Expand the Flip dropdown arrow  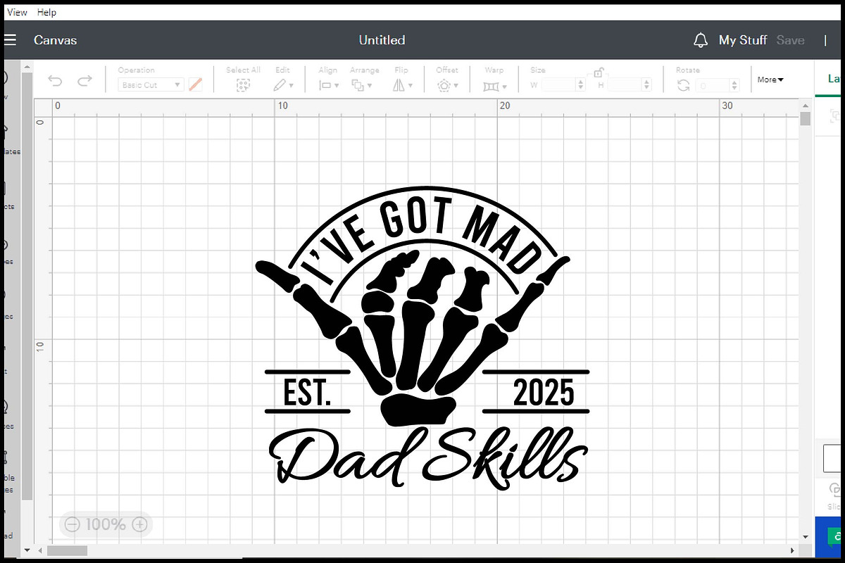410,86
